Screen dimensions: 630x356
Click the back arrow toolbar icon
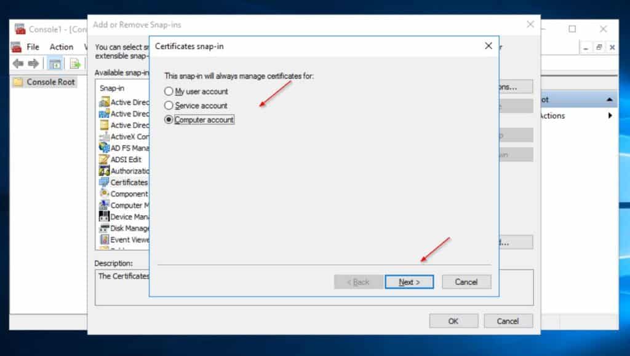(x=18, y=63)
